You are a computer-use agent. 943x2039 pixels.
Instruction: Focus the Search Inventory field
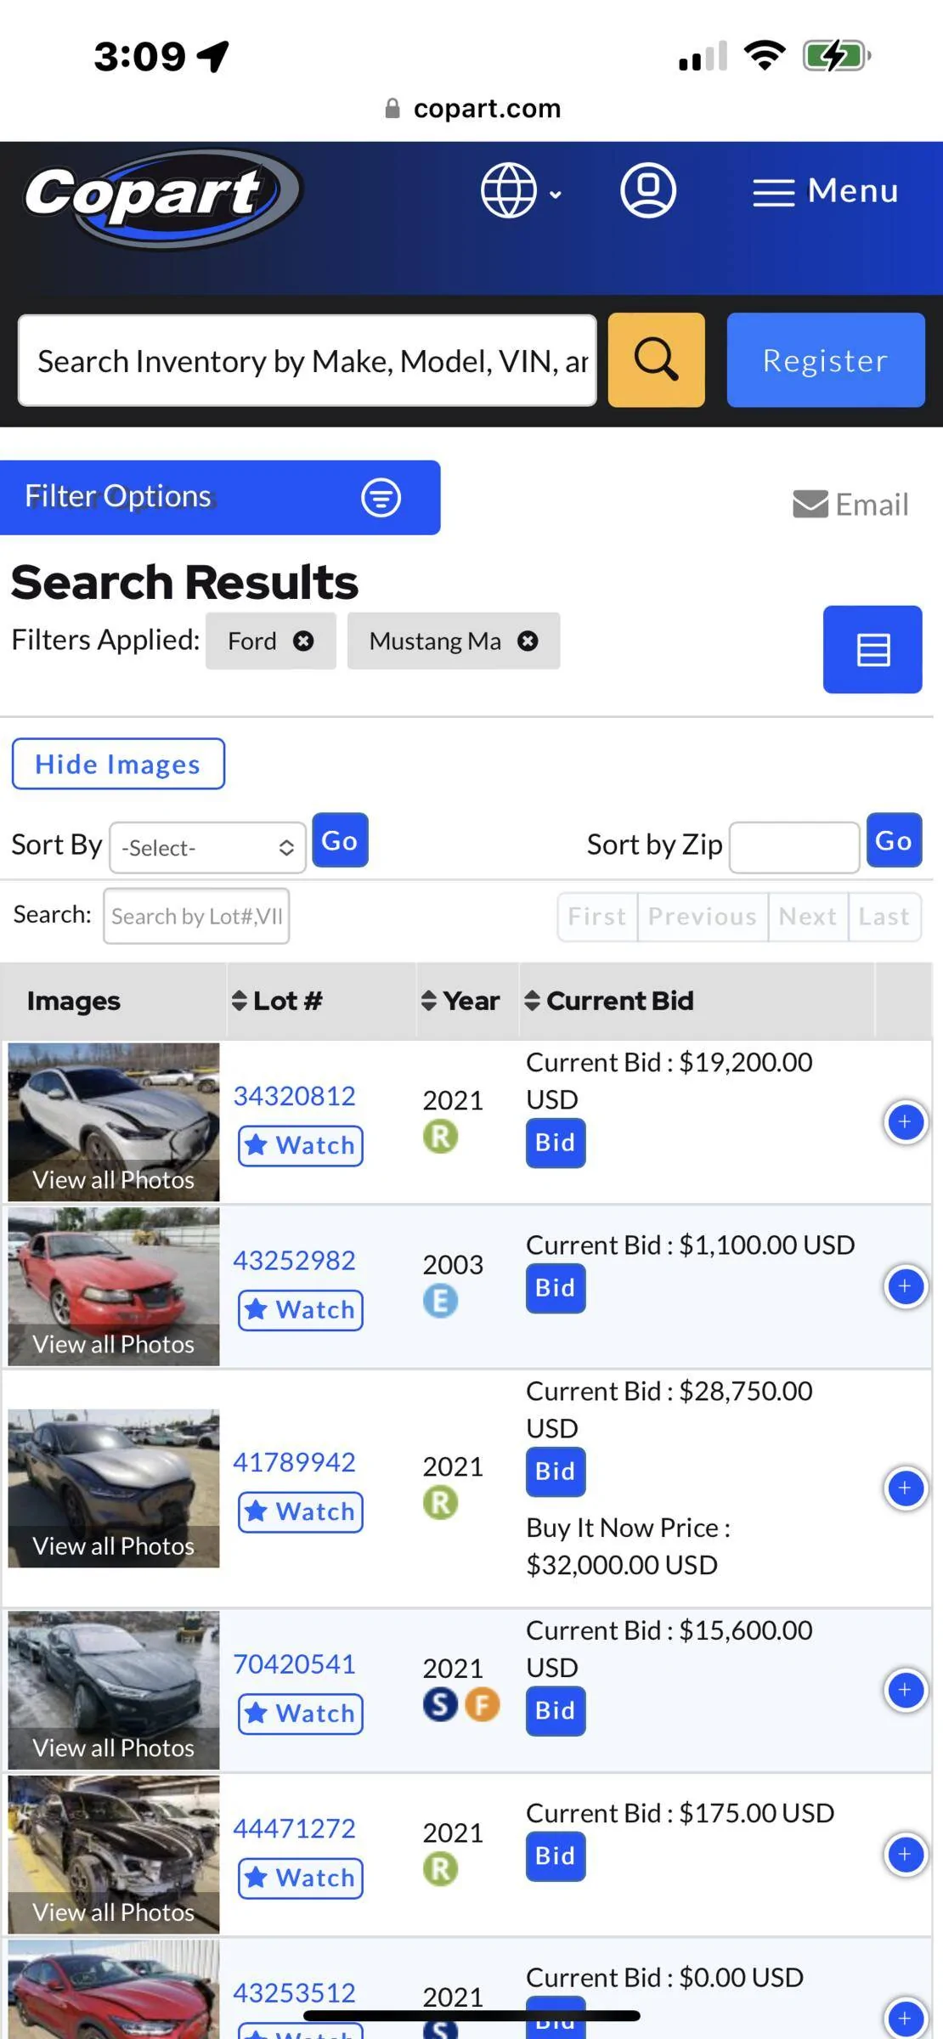pyautogui.click(x=308, y=361)
